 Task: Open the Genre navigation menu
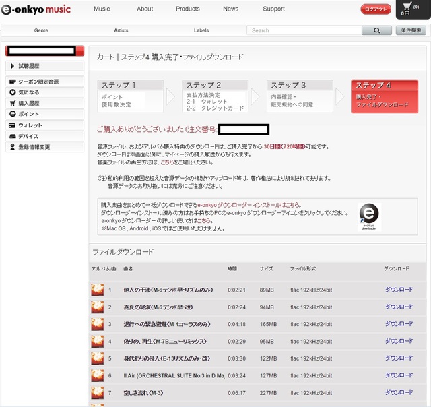point(40,30)
